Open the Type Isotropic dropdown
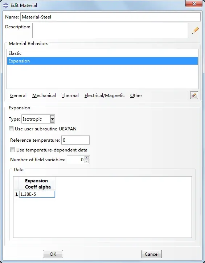Screen dimensions: 205x263 click(x=52, y=119)
